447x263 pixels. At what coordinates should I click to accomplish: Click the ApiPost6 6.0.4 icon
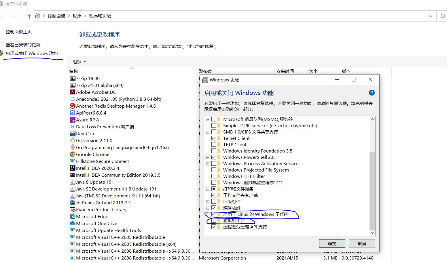(73, 113)
